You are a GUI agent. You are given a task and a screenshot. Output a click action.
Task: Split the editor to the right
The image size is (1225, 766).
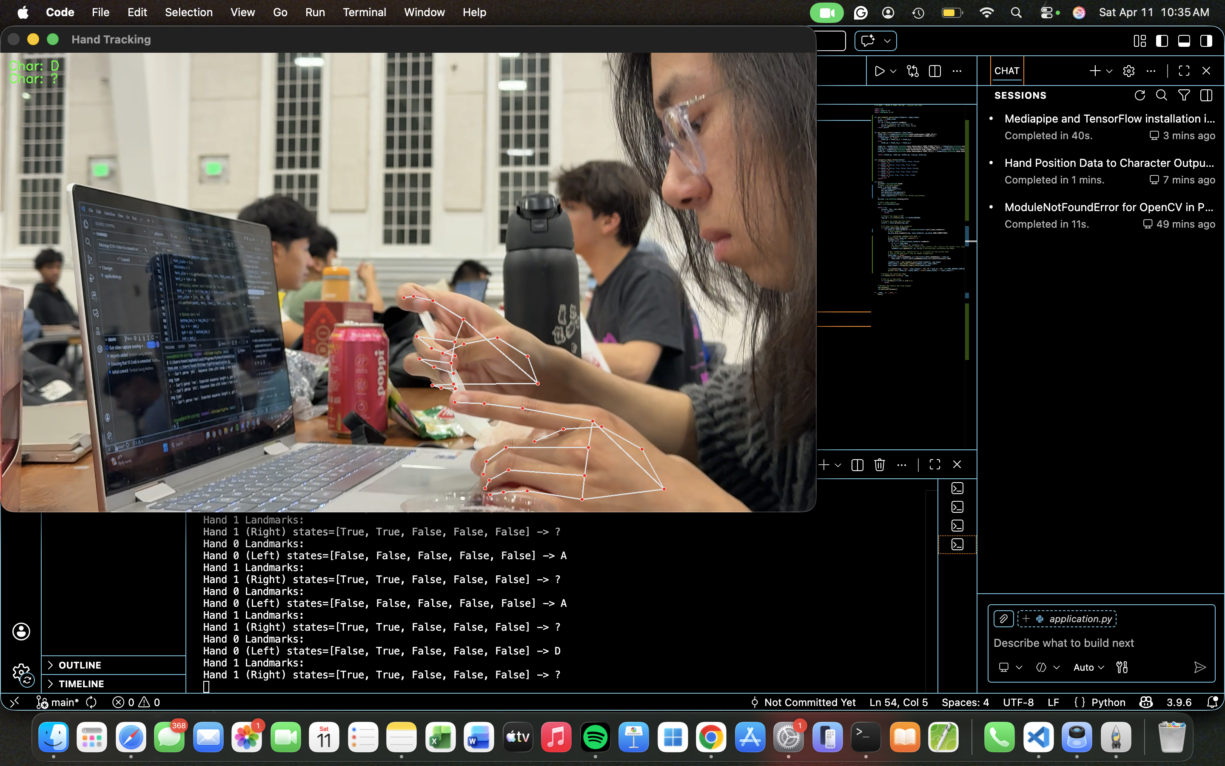pos(935,71)
